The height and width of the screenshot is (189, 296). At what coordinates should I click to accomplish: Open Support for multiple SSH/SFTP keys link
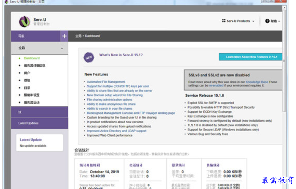(x=118, y=86)
